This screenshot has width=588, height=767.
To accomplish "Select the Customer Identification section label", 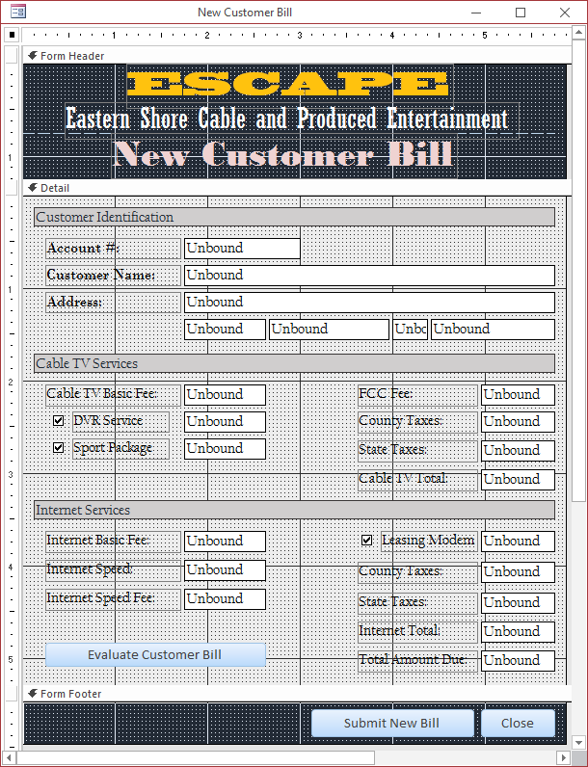I will (x=295, y=217).
